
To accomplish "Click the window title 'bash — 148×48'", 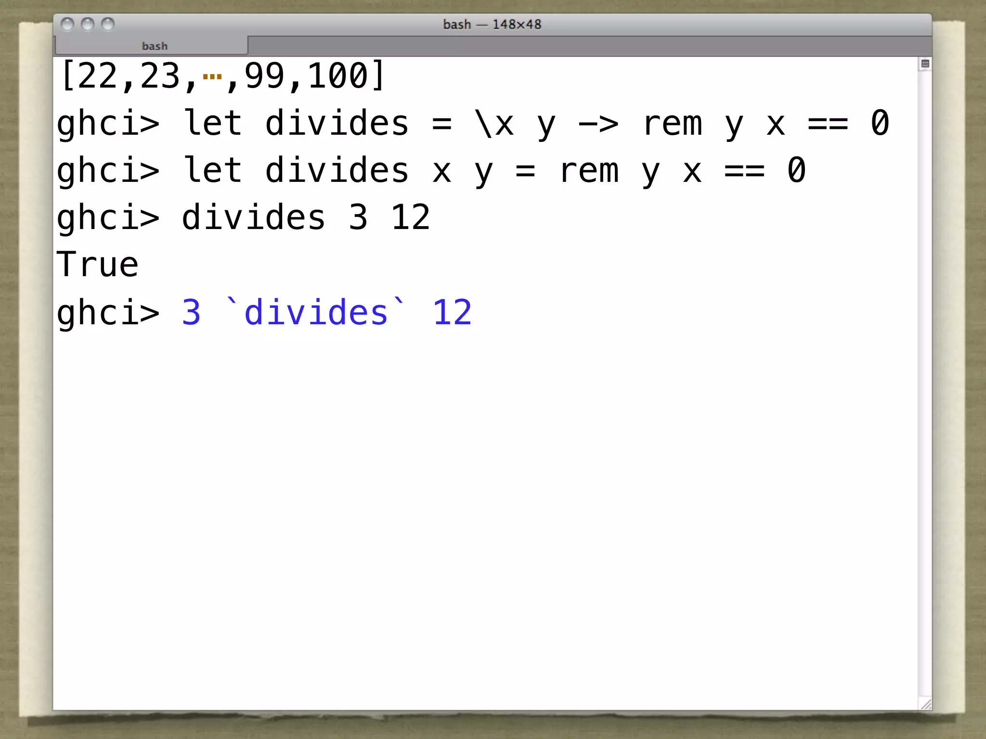I will 492,25.
